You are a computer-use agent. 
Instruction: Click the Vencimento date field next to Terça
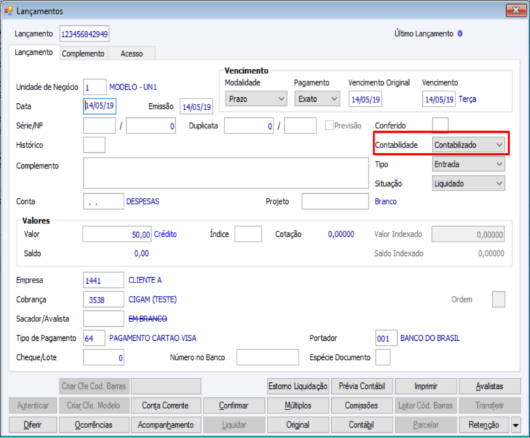(439, 99)
